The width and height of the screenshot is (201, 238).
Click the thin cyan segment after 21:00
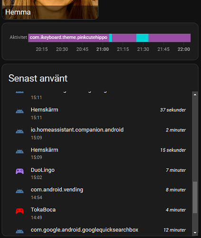111,38
